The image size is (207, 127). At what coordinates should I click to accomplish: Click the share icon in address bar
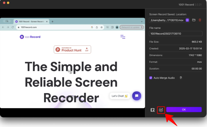click(97, 27)
